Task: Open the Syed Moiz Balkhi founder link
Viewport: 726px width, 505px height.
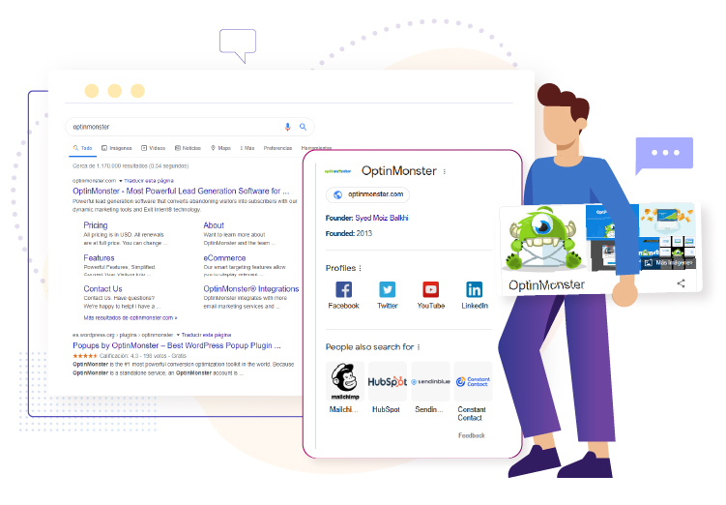Action: point(382,218)
